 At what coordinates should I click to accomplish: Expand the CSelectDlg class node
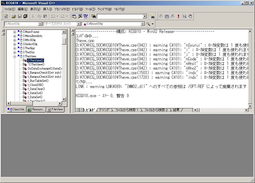point(15,44)
